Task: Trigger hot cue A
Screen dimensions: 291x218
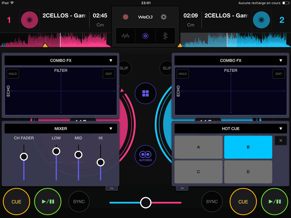Action: coord(198,147)
